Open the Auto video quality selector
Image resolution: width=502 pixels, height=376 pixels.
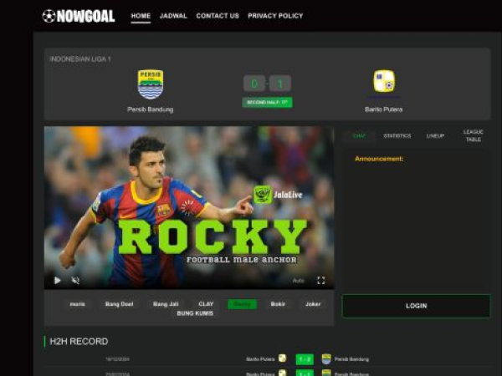coord(298,281)
